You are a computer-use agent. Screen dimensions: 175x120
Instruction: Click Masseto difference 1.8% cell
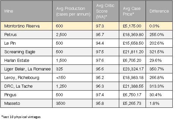[159, 103]
